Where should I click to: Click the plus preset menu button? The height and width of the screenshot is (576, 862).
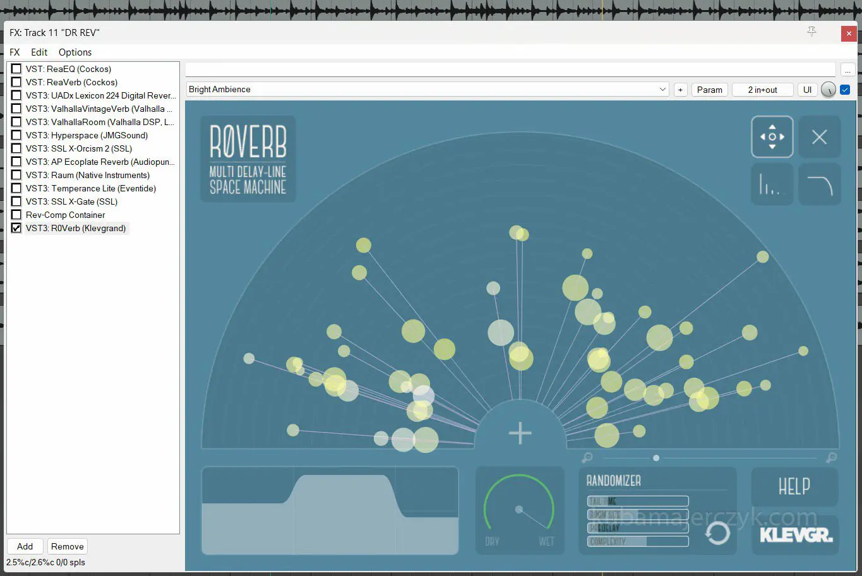click(x=680, y=90)
